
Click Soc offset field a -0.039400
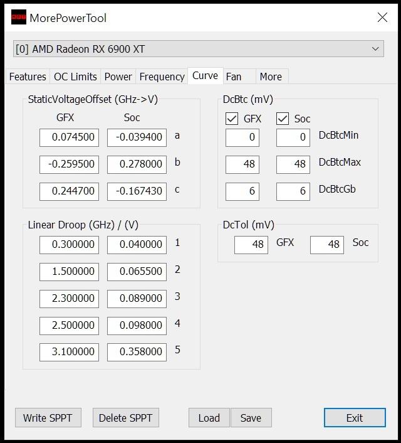(137, 137)
